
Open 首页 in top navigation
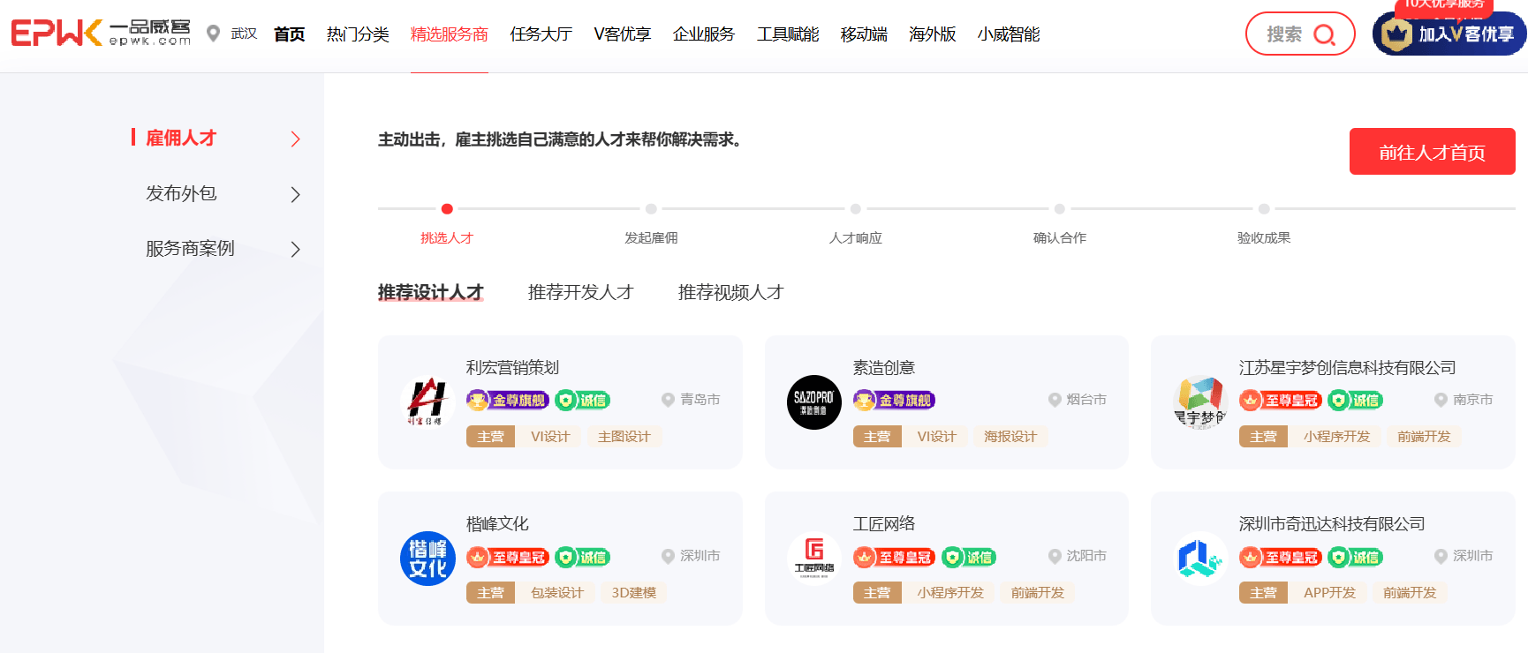(289, 34)
